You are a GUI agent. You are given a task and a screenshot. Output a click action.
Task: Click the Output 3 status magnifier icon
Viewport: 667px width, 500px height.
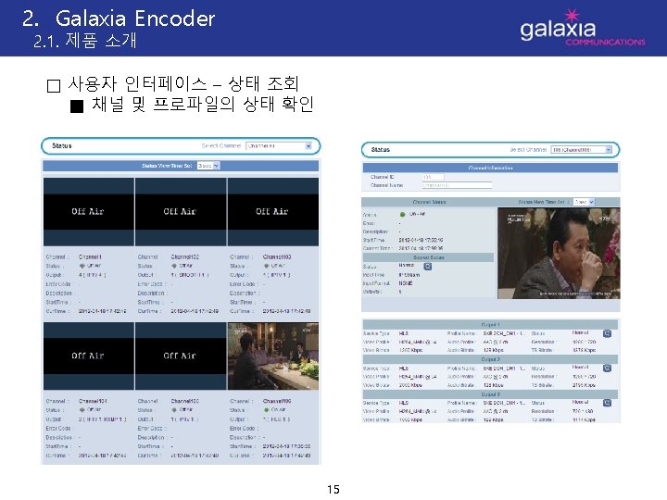607,403
